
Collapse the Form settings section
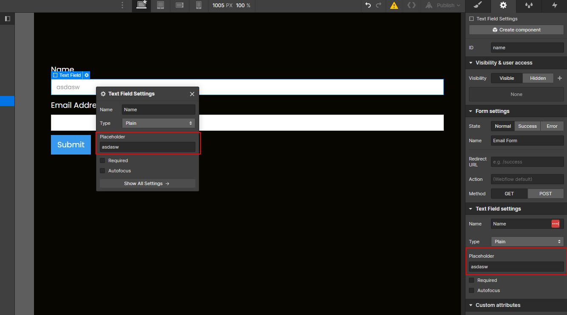(x=471, y=111)
